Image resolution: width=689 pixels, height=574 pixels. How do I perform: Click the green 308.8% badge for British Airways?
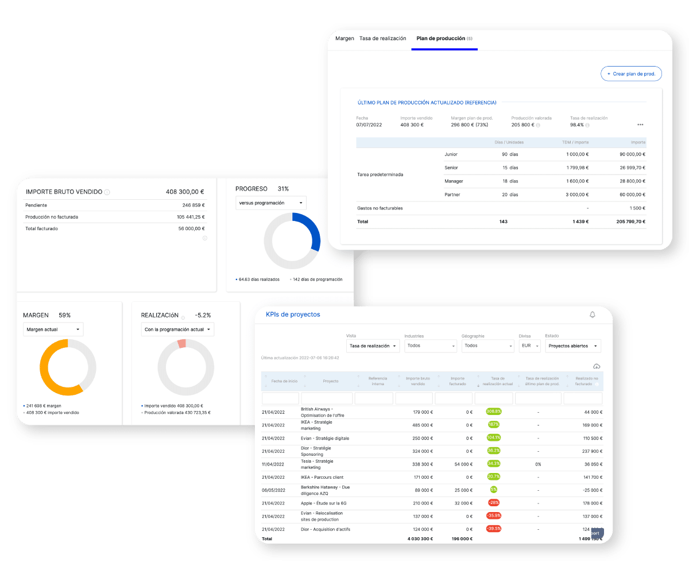[493, 412]
